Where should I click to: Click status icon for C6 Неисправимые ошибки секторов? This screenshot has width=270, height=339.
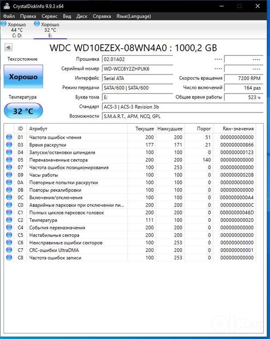point(9,242)
